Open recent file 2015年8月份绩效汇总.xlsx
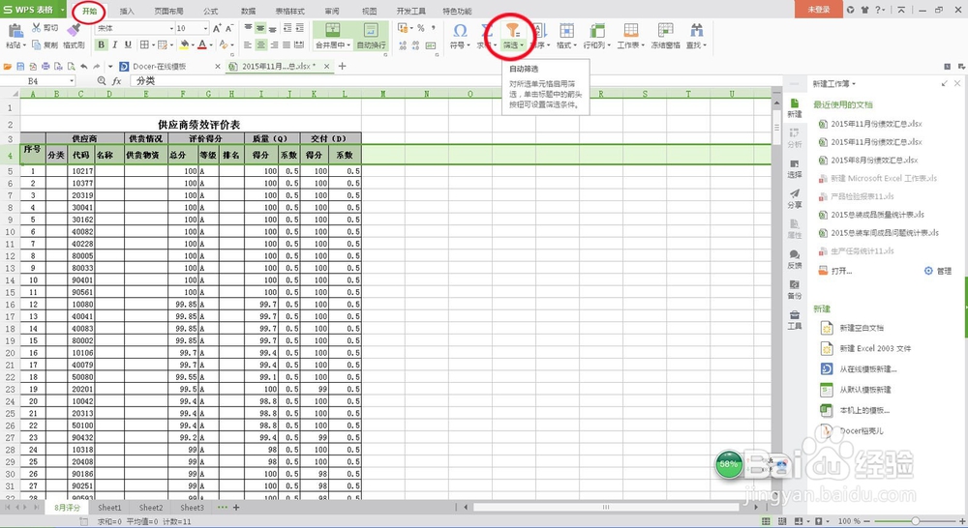This screenshot has width=968, height=528. 874,161
